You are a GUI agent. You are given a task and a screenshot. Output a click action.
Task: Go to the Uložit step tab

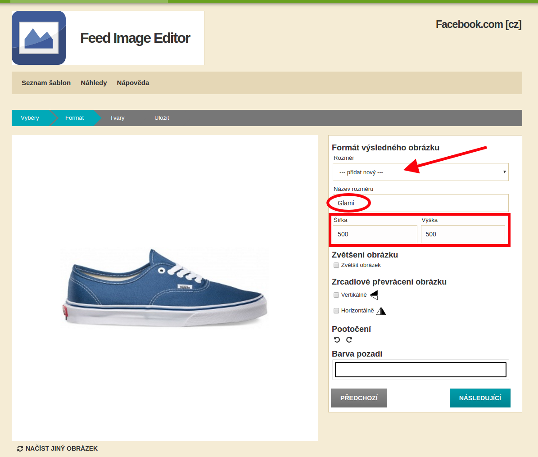(x=162, y=118)
